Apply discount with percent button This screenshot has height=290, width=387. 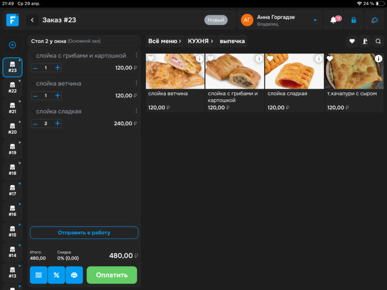pyautogui.click(x=56, y=275)
